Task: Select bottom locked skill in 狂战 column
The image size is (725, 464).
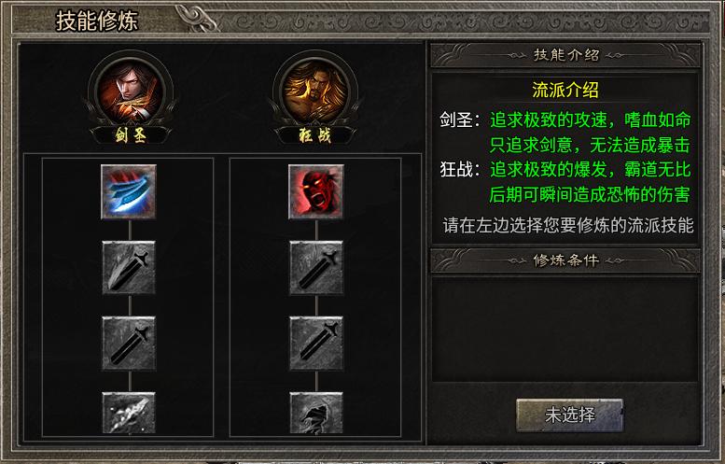Action: (x=316, y=413)
